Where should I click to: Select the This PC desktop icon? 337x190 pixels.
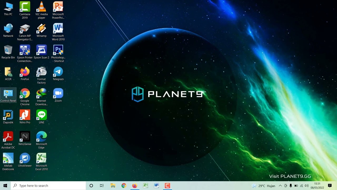[8, 9]
